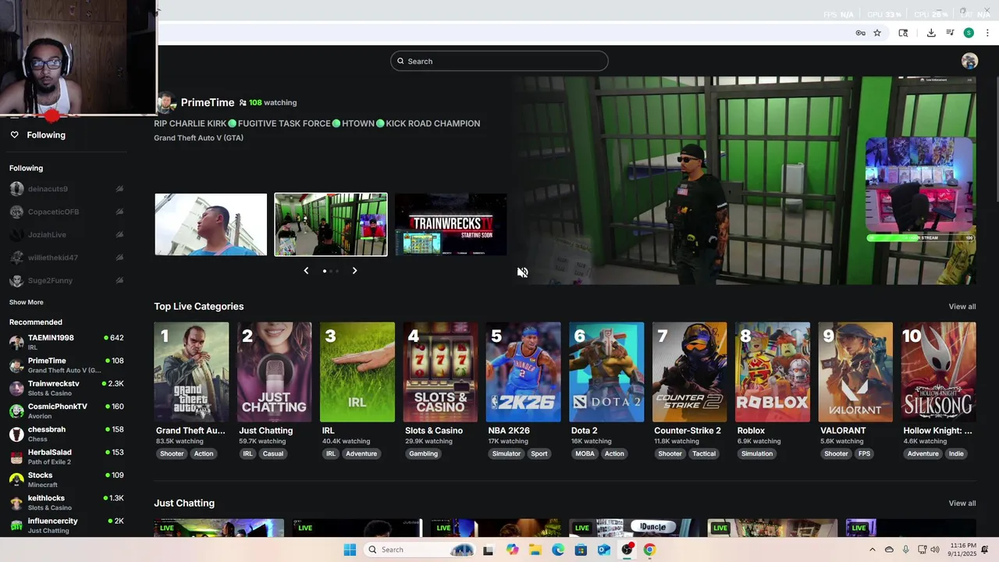Click the Kick search input field

[499, 61]
